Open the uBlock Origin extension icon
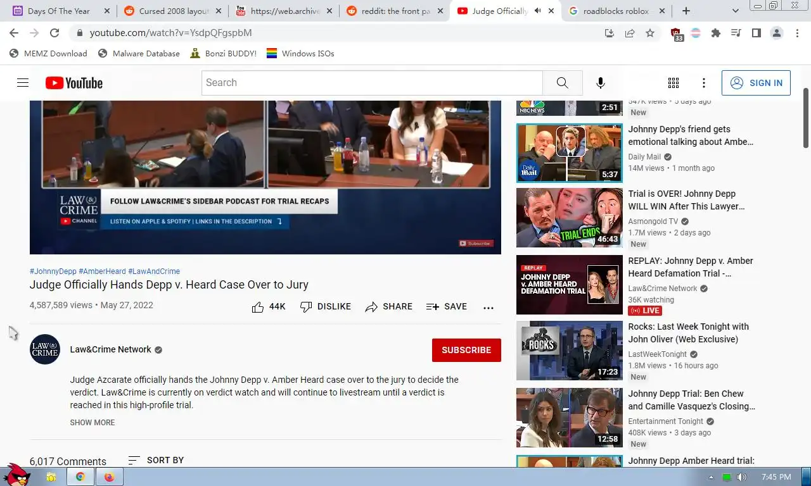The image size is (811, 486). (676, 34)
